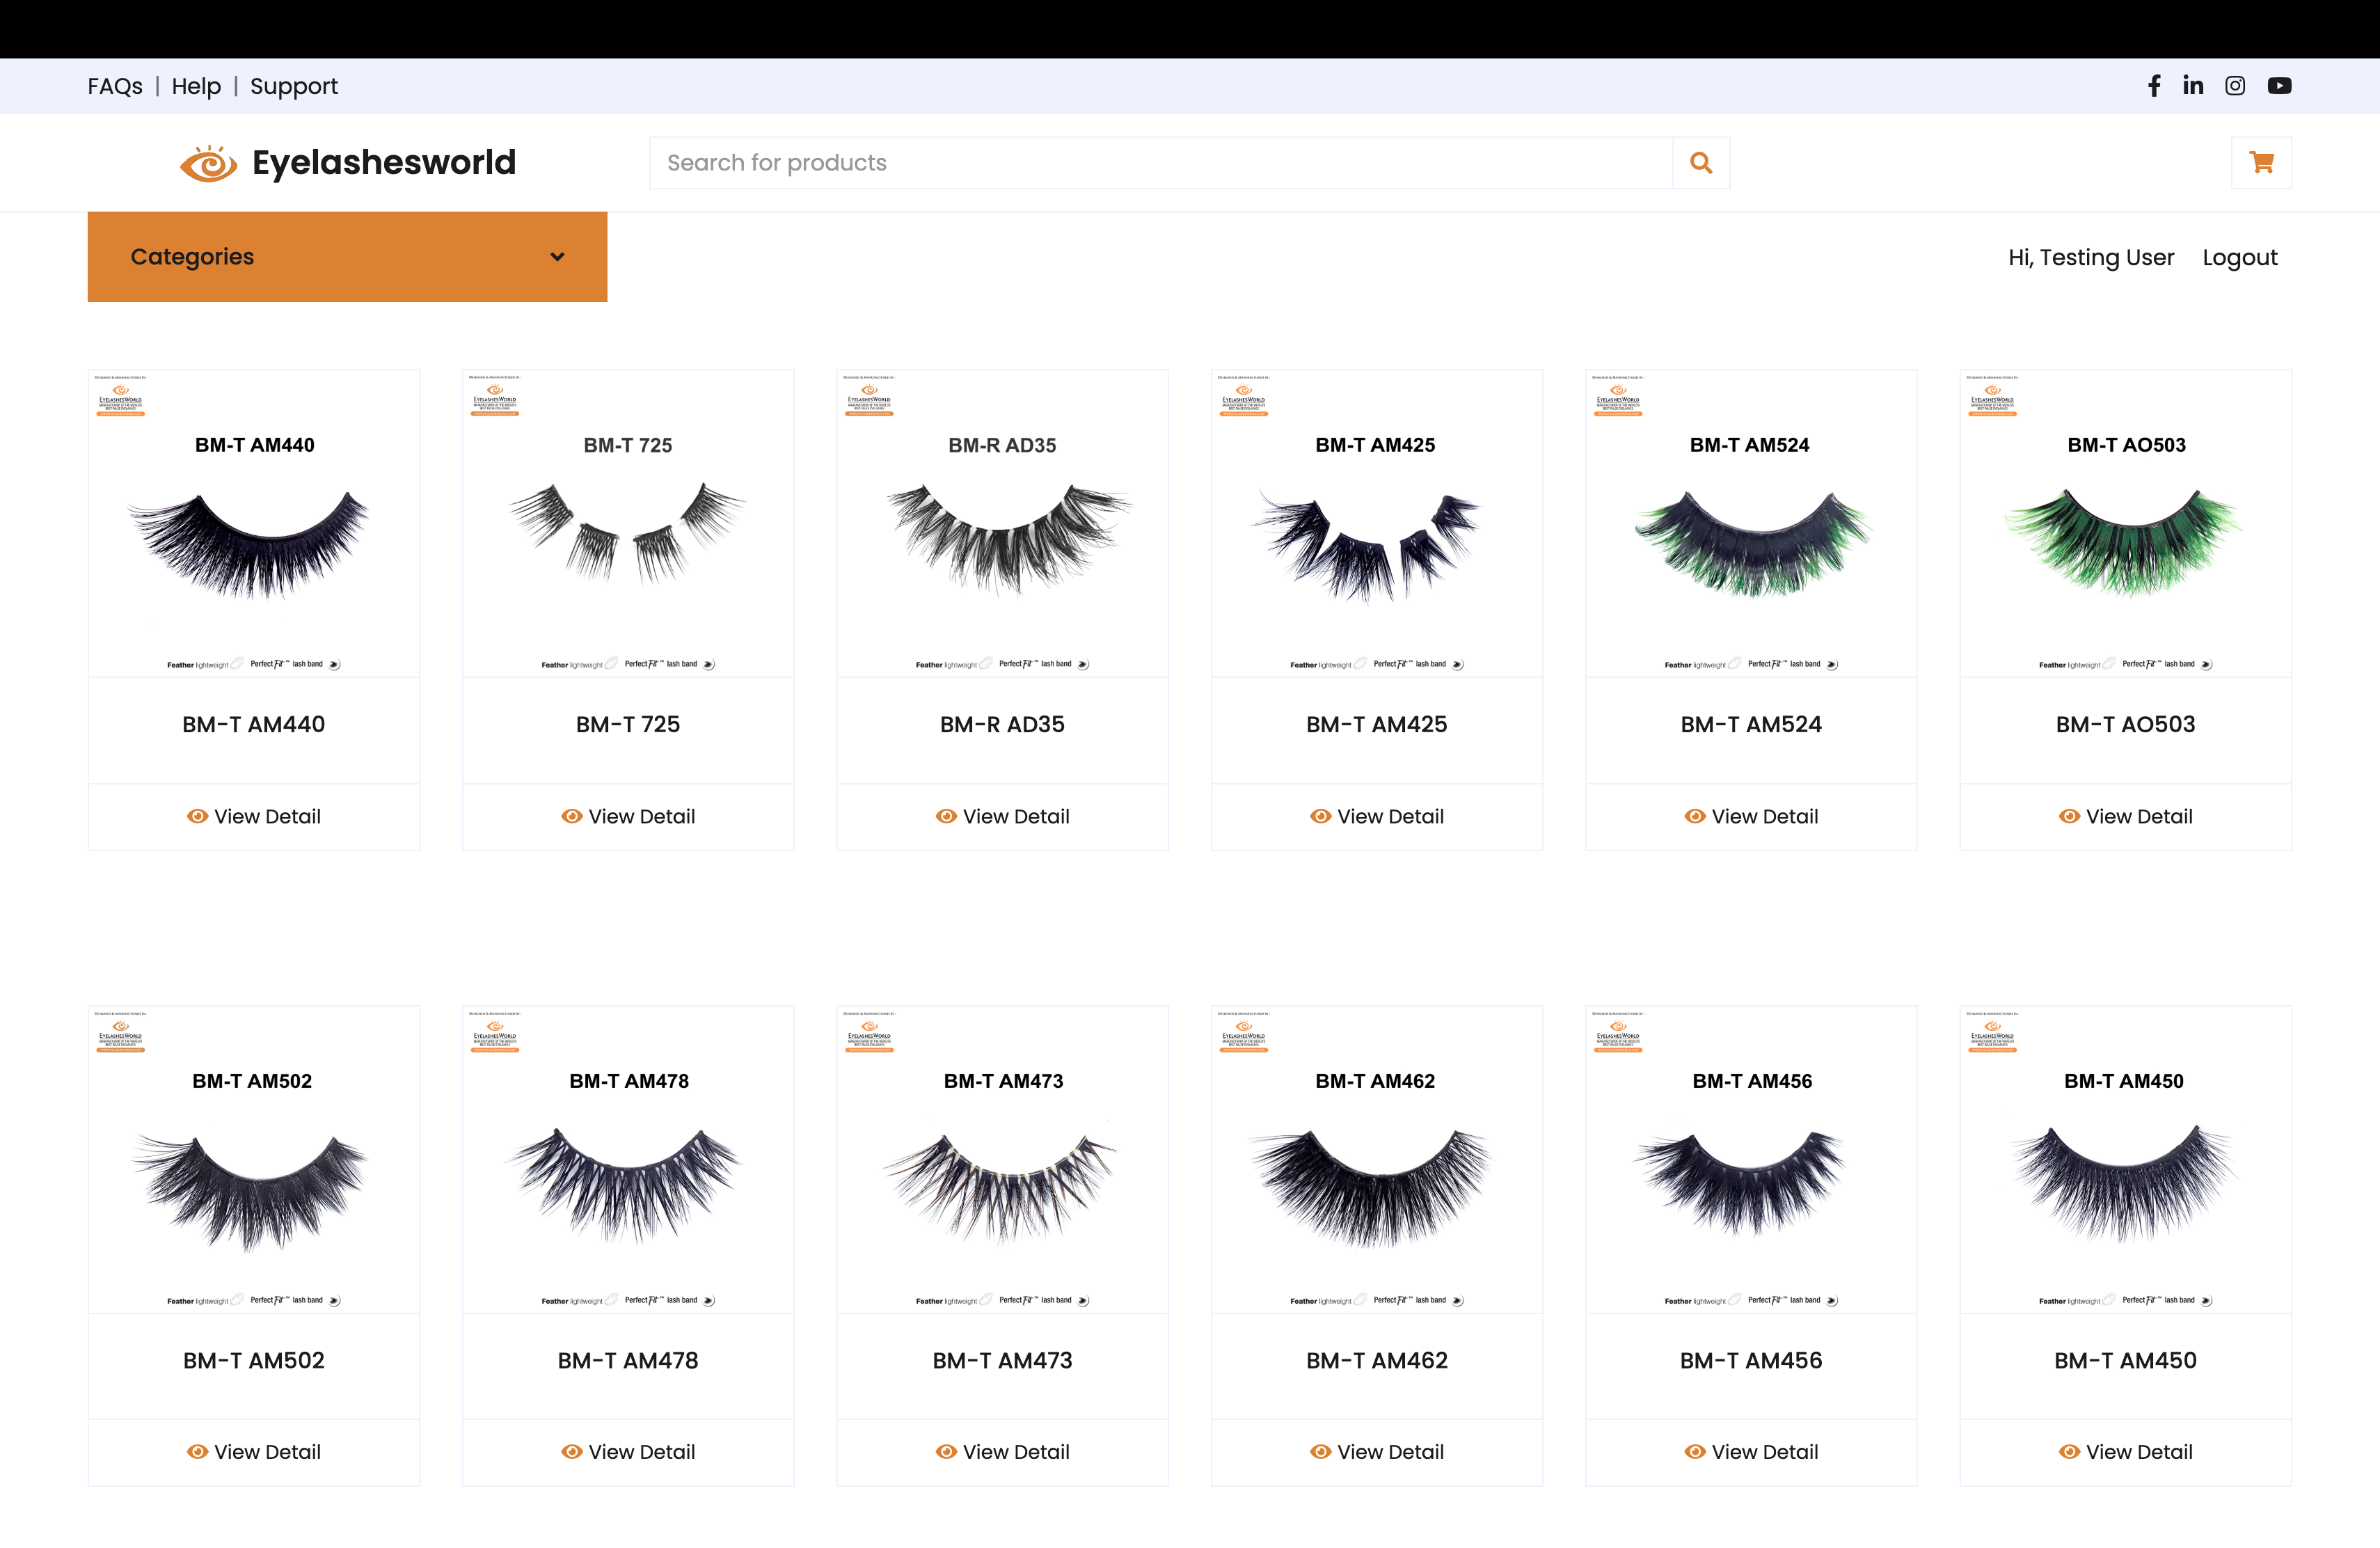Open the Help menu item
Viewport: 2380px width, 1548px height.
(196, 86)
